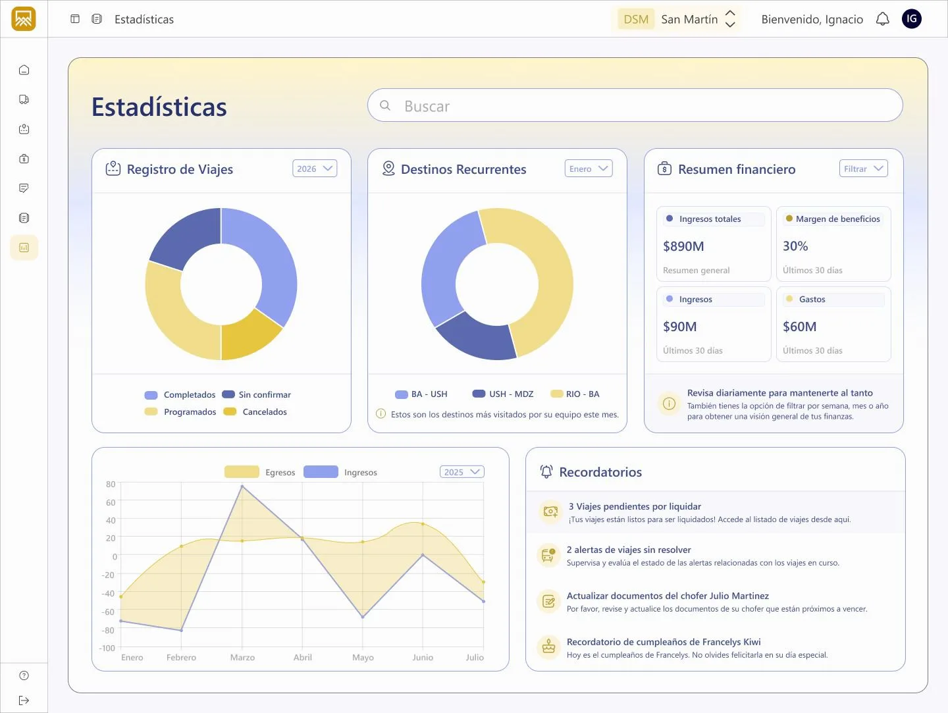Click the help question-mark icon
Viewport: 948px width, 713px height.
point(24,675)
